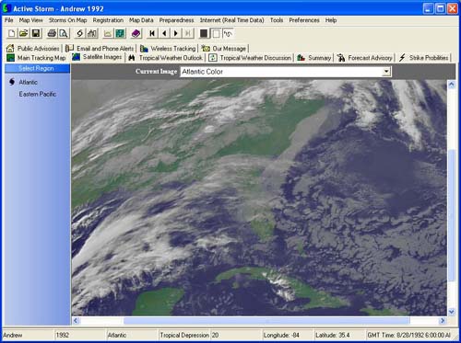
Task: Click the Strike Probabilities lightning icon
Action: (402, 58)
